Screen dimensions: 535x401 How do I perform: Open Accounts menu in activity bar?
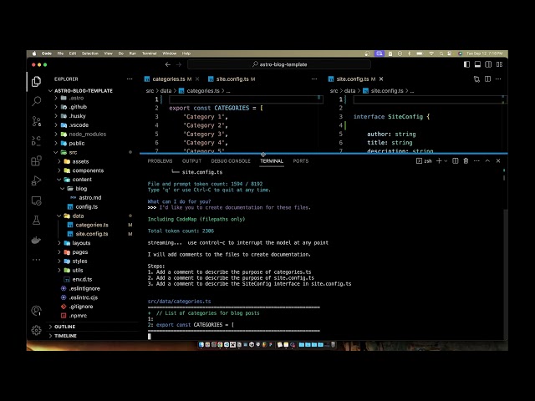click(x=36, y=310)
